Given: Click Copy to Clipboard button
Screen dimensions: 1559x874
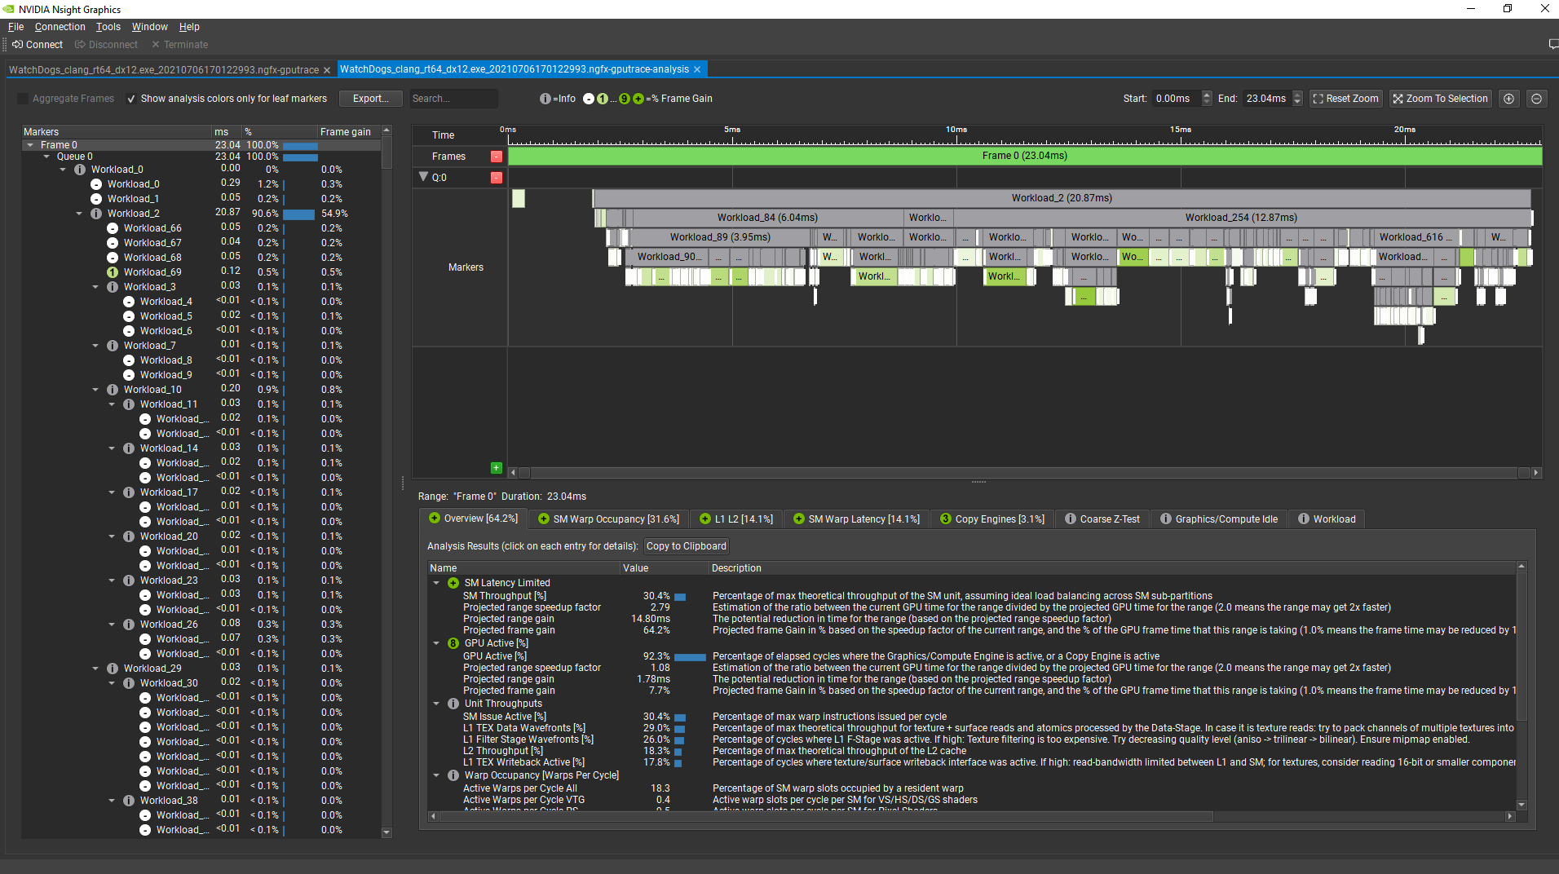Looking at the screenshot, I should (687, 546).
